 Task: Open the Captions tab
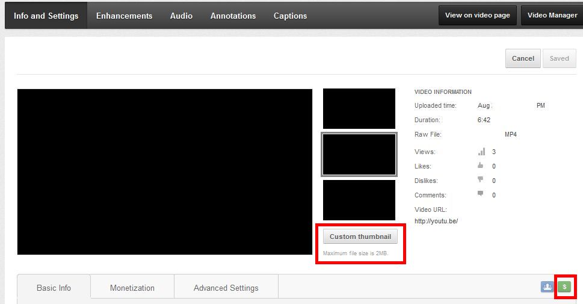click(291, 16)
